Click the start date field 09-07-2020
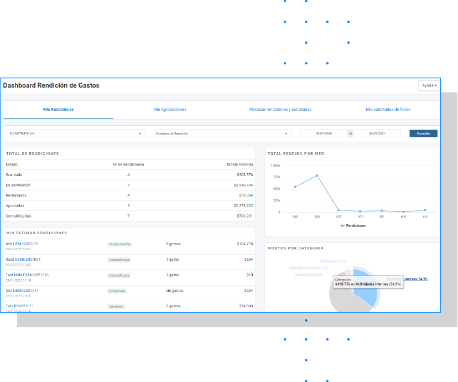 [324, 133]
